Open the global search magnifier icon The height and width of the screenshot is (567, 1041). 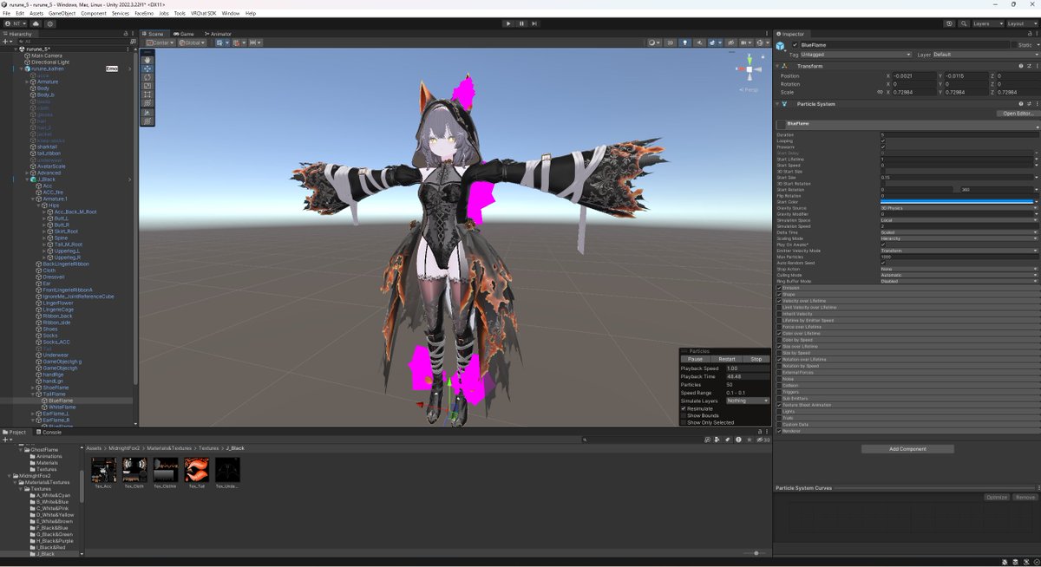[963, 23]
